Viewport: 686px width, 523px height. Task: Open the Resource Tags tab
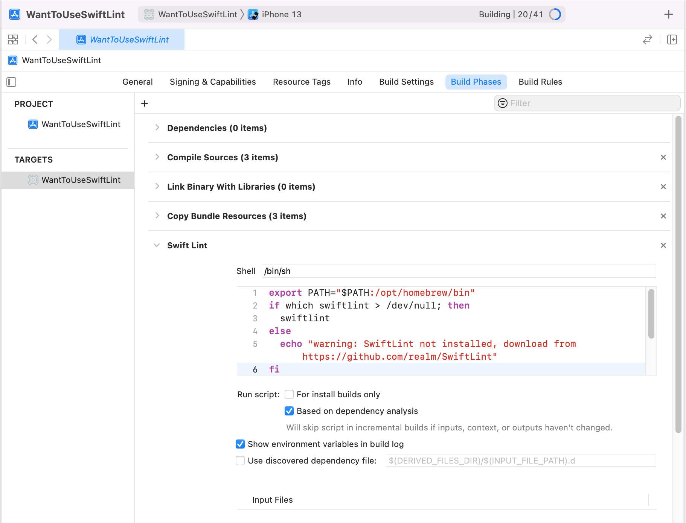pyautogui.click(x=302, y=82)
